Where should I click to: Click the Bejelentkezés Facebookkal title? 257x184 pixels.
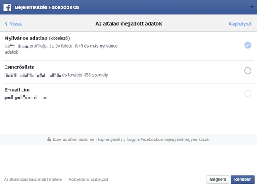tap(47, 7)
